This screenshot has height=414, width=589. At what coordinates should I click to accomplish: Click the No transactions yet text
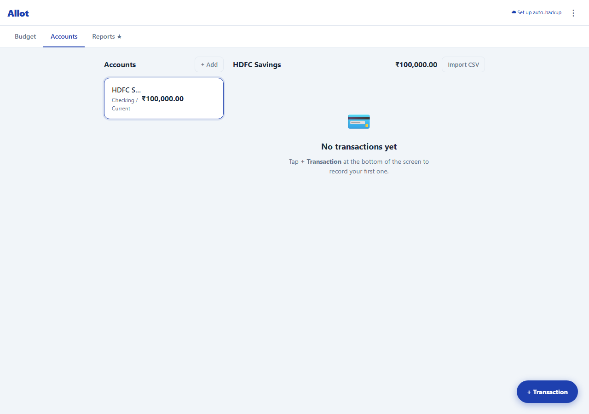(359, 147)
